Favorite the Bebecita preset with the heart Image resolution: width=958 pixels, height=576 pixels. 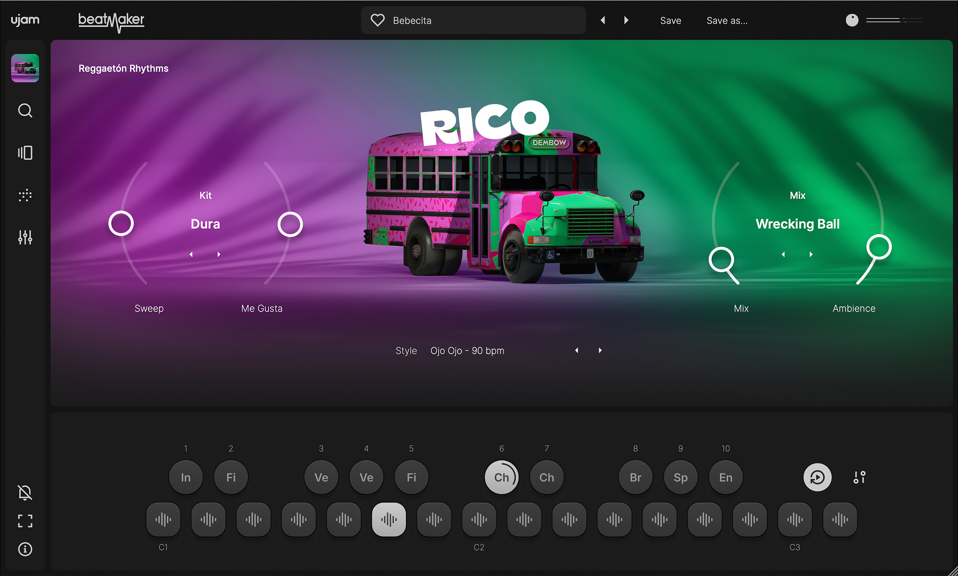377,20
